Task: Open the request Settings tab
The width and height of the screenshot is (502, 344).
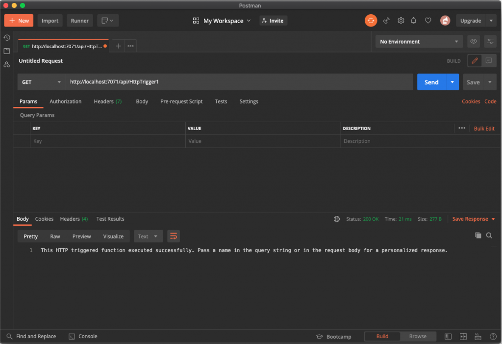Action: (249, 101)
